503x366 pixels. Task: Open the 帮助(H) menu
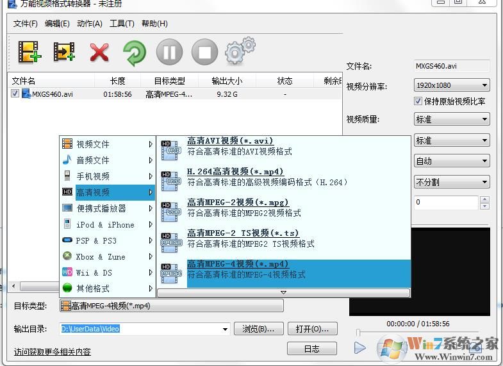click(x=154, y=24)
